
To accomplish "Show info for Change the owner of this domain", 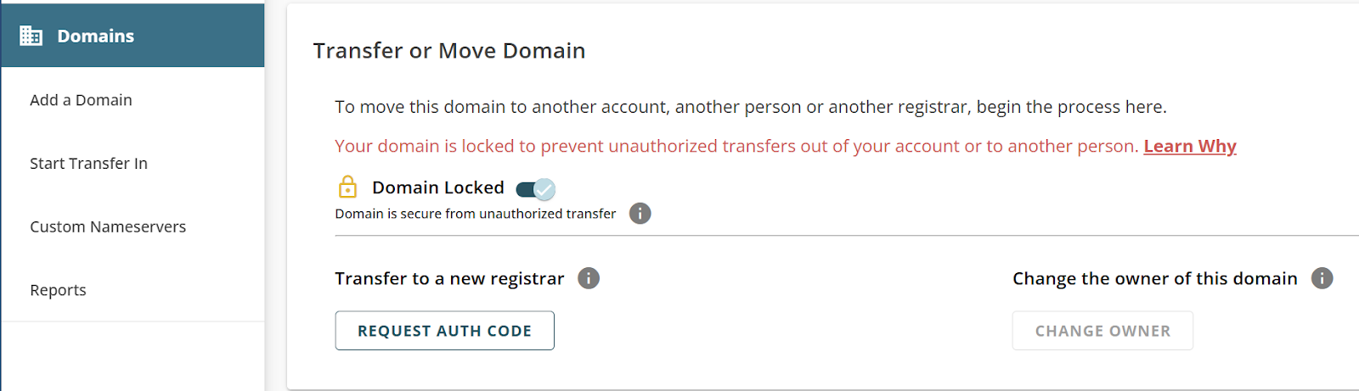I will tap(1322, 278).
